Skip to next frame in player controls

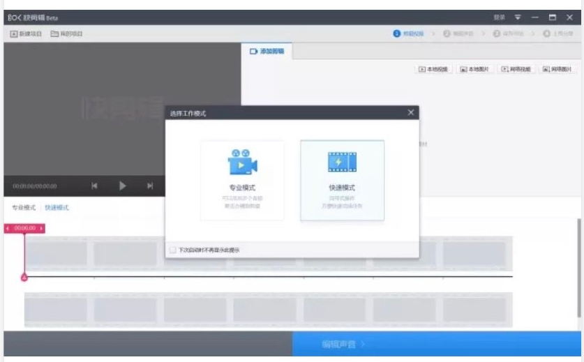(x=150, y=186)
